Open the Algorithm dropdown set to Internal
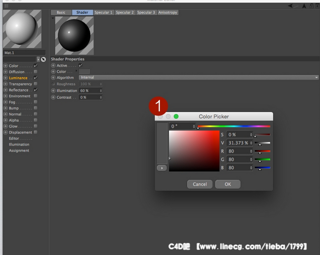This screenshot has height=255, width=320. coord(198,78)
